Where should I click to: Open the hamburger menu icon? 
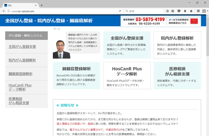[198, 11]
